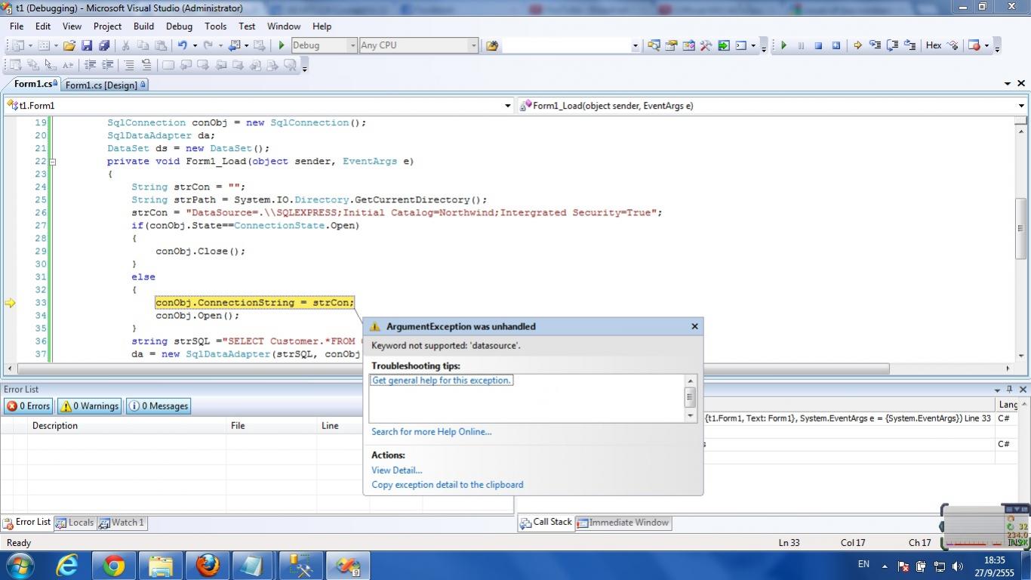Click the Undo arrow icon
Viewport: 1031px width, 580px height.
coord(182,45)
